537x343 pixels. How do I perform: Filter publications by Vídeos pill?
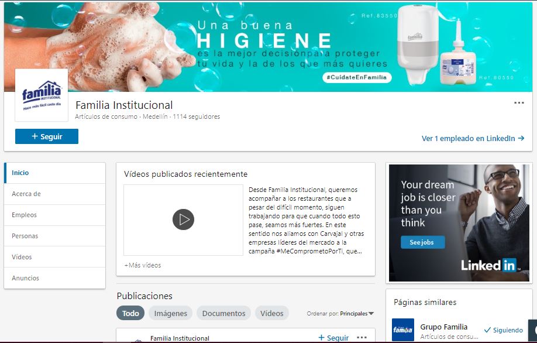coord(272,313)
